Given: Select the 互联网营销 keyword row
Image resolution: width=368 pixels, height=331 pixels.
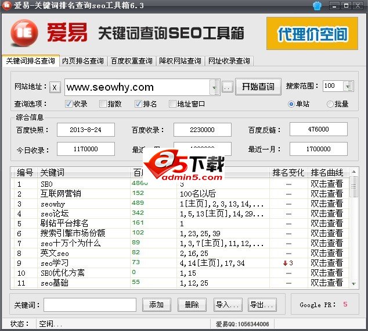Looking at the screenshot, I should [180, 194].
